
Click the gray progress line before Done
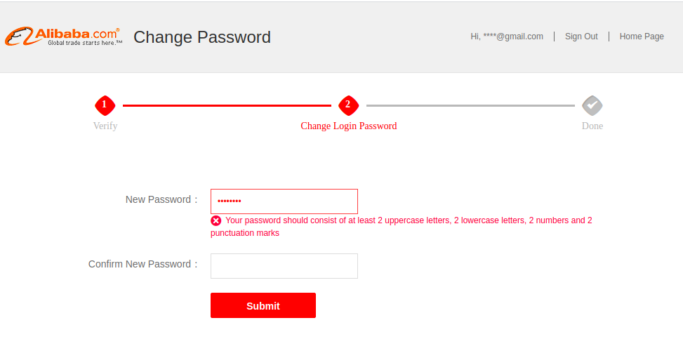tap(470, 105)
